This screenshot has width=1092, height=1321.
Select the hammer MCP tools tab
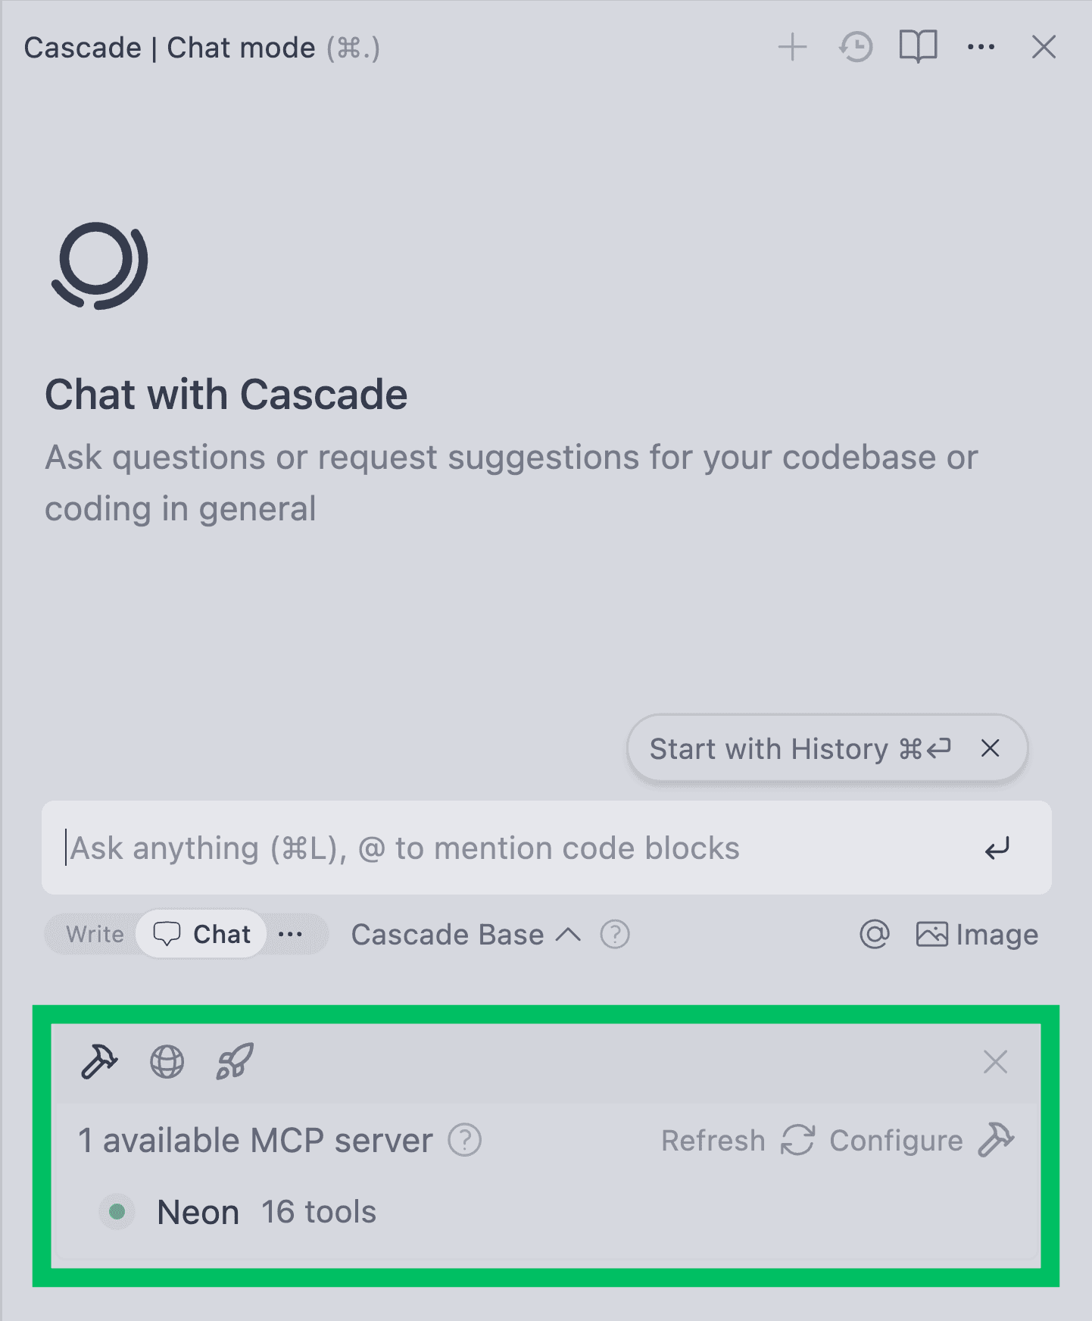click(x=99, y=1061)
